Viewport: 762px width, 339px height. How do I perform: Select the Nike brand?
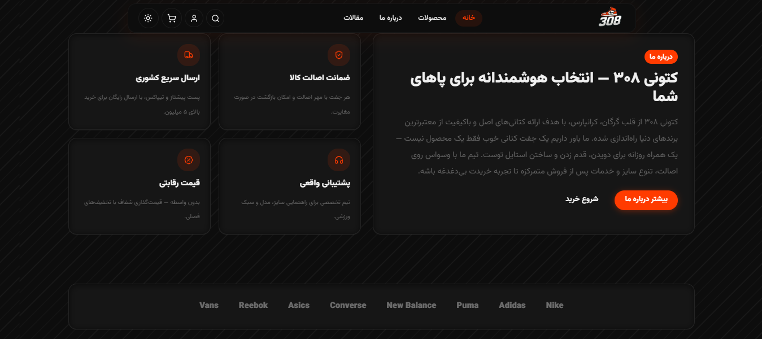555,305
